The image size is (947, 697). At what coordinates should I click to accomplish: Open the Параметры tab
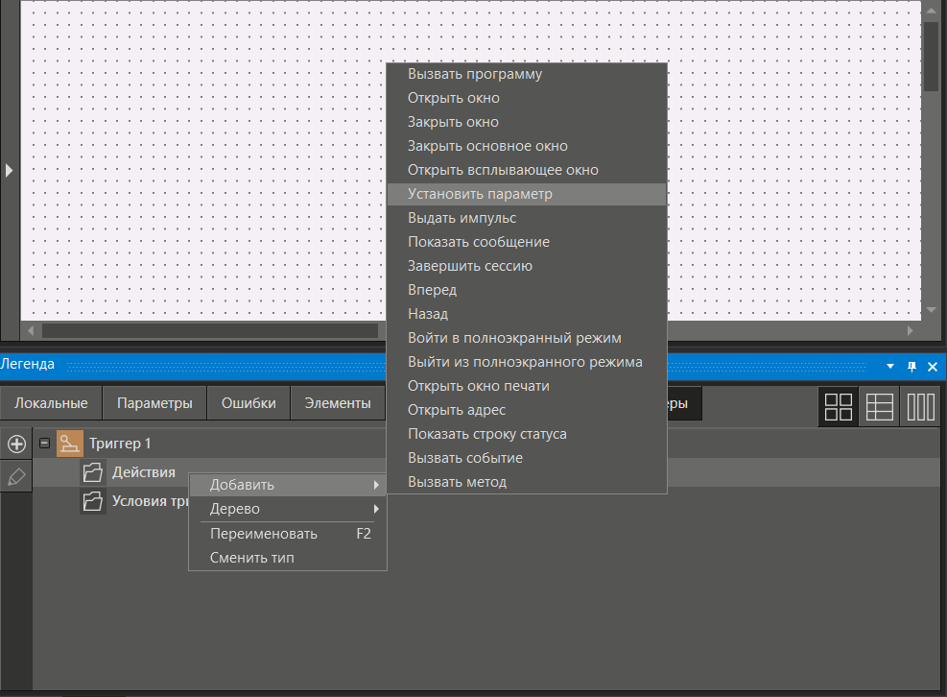(x=154, y=403)
